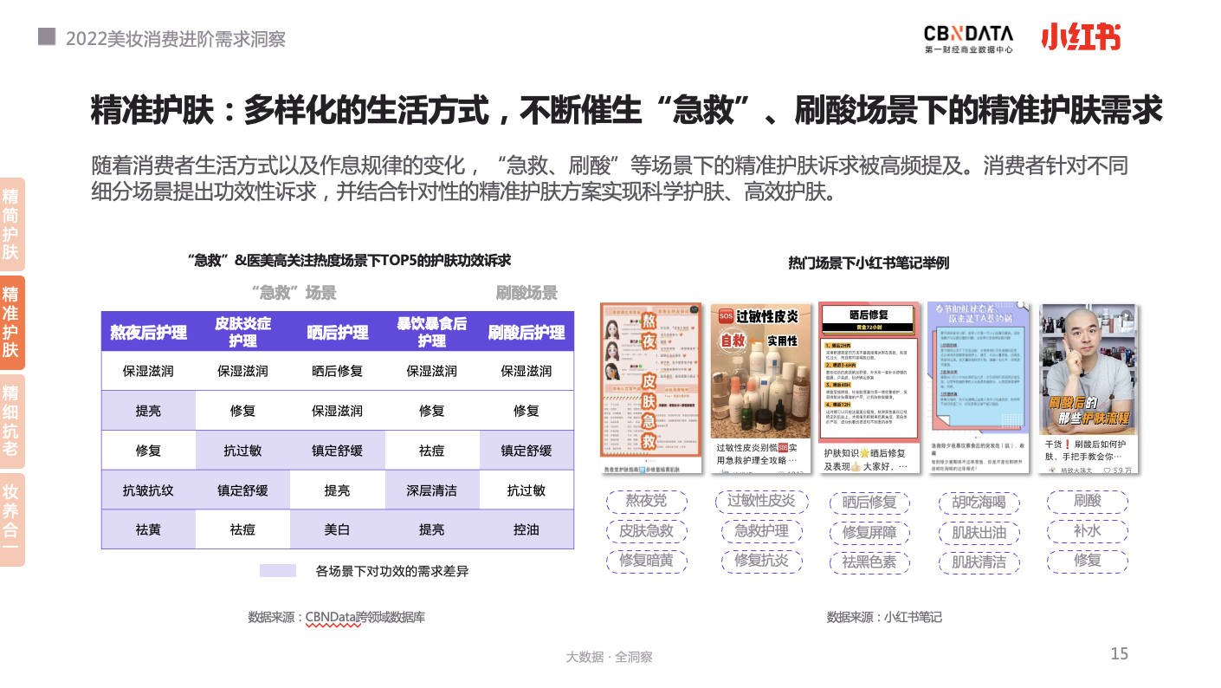Open the 过敏性皮炎自救 note thumbnail
1221x688 pixels.
coord(759,388)
